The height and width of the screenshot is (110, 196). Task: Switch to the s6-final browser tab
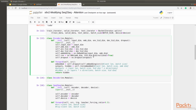(39, 5)
